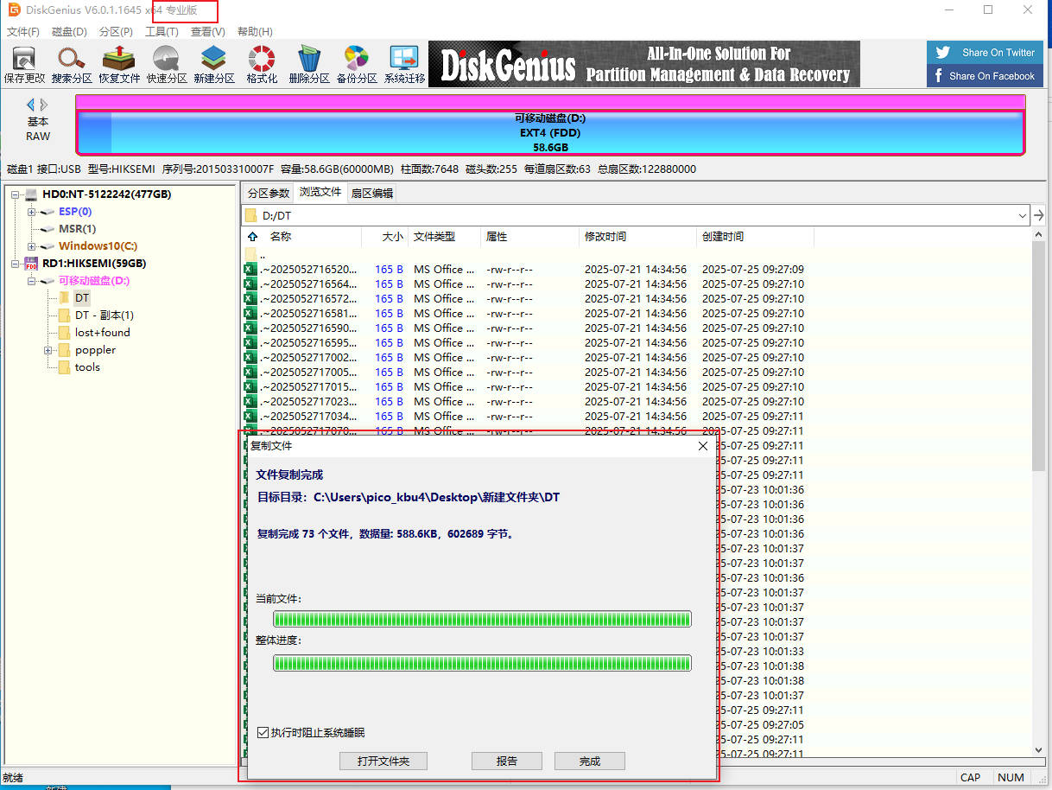
Task: Click the EXT4 (FDD) 58.6GB partition bar
Action: pos(550,133)
